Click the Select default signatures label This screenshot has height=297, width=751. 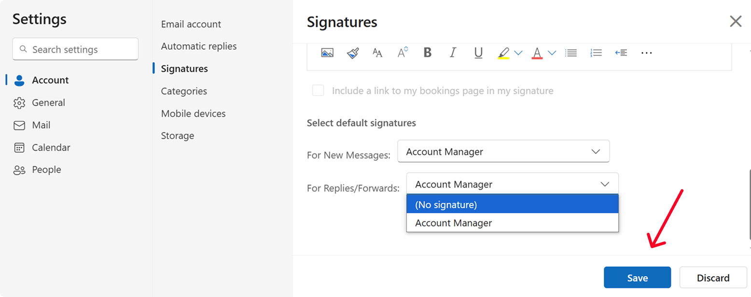point(362,123)
